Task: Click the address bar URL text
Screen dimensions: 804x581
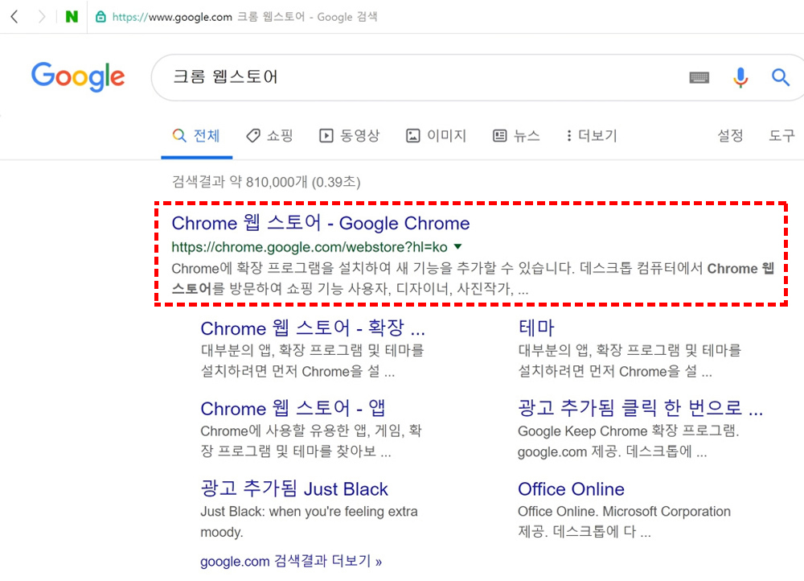Action: pyautogui.click(x=172, y=17)
